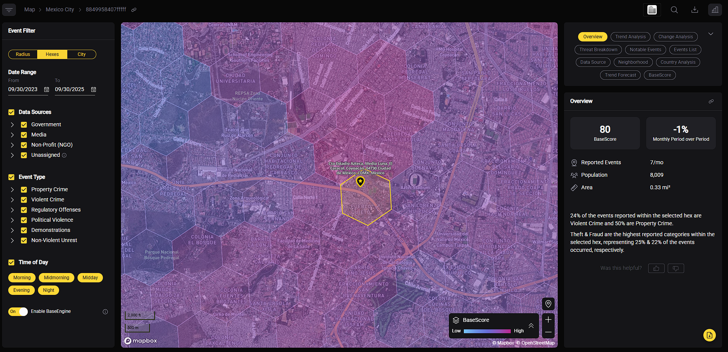Open the search icon in the top bar
The width and height of the screenshot is (728, 352).
[674, 9]
